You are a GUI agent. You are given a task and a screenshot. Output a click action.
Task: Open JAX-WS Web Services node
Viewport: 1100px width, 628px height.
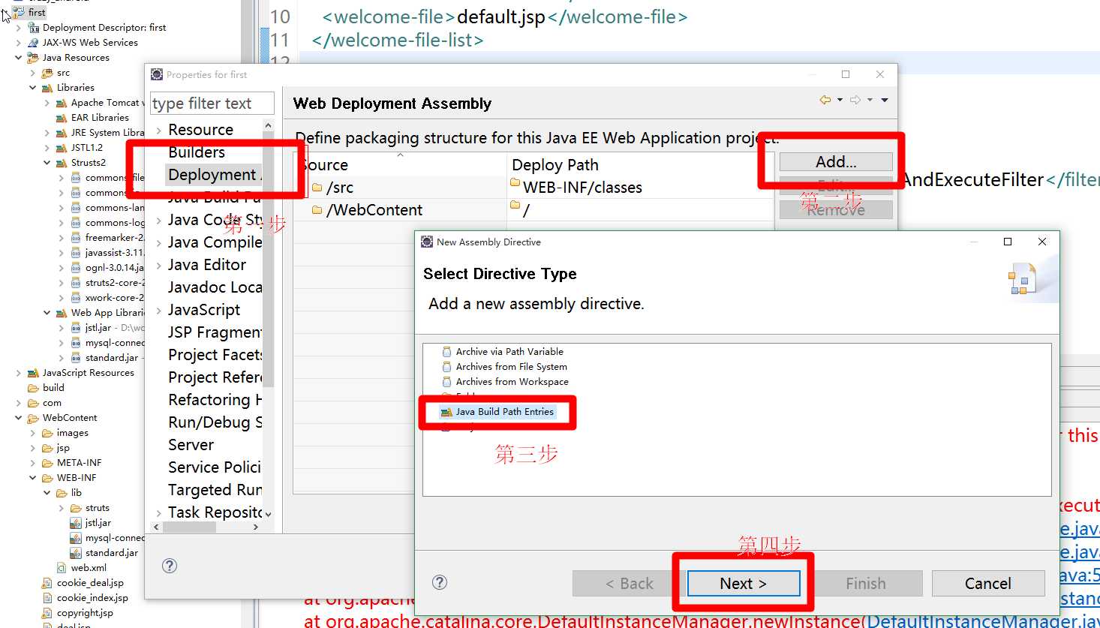pyautogui.click(x=90, y=43)
